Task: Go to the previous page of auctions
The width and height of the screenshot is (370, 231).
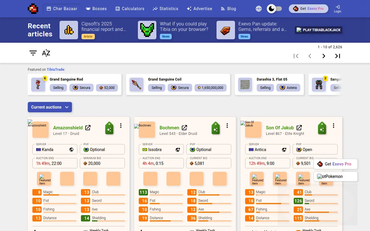Action: pos(310,56)
